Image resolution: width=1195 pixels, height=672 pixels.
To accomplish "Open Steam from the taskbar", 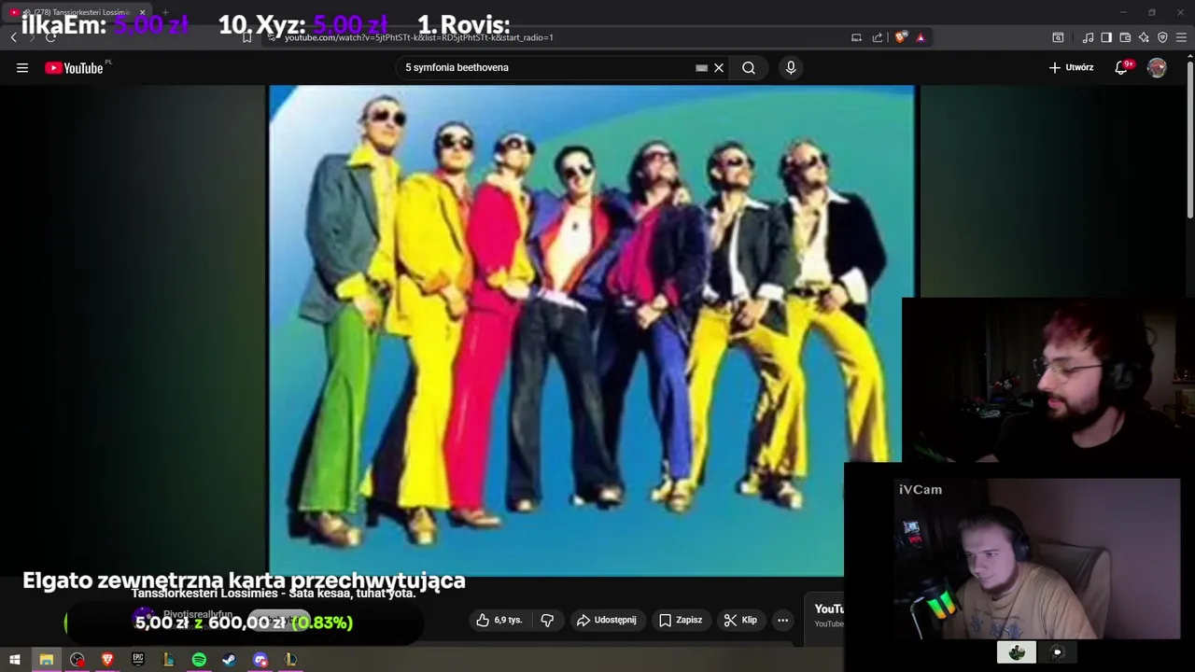I will coord(229,659).
